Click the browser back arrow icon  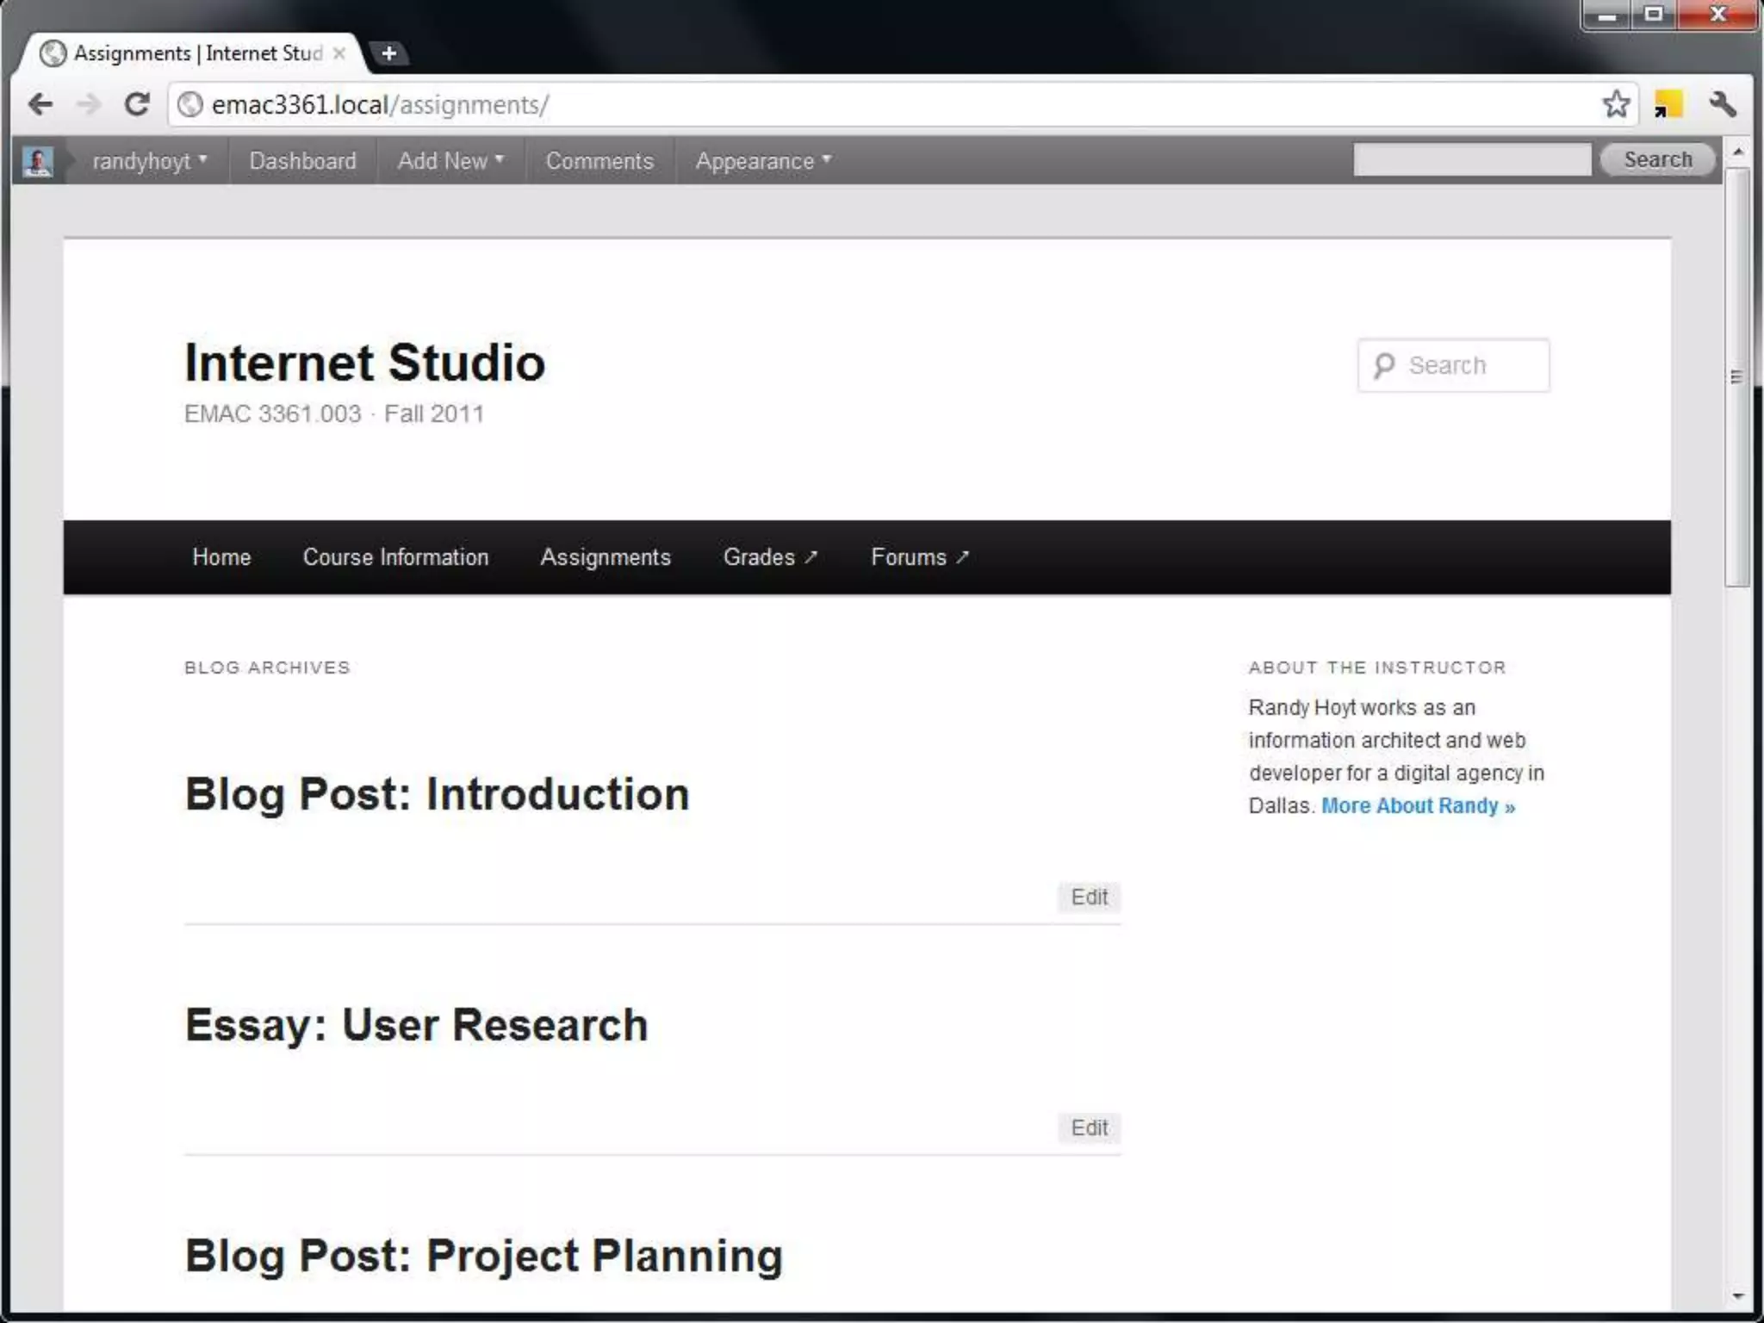tap(40, 105)
